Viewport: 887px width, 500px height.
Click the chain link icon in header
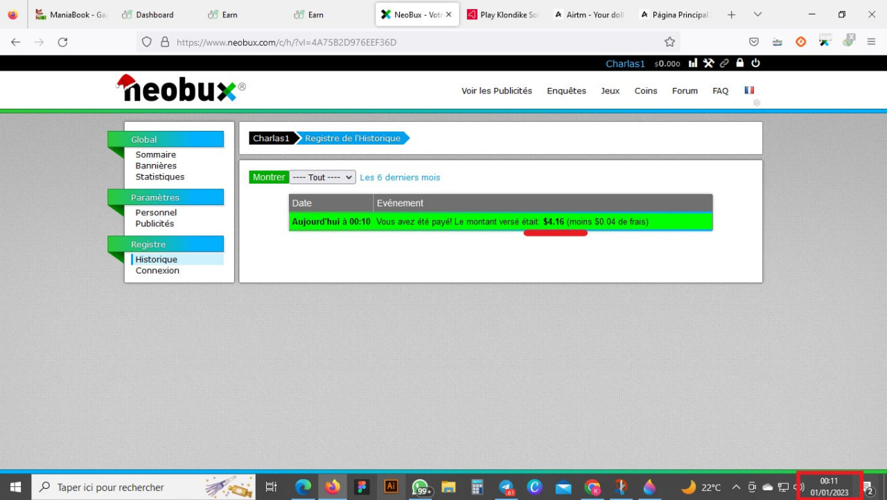pos(724,63)
